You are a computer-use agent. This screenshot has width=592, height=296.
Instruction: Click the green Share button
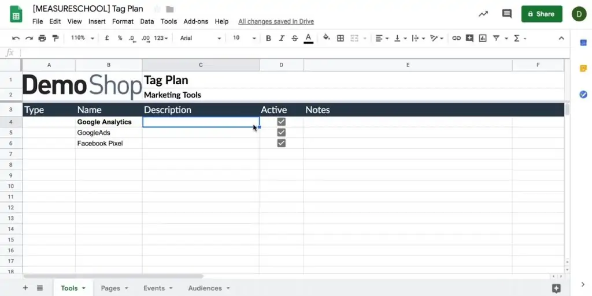[542, 14]
